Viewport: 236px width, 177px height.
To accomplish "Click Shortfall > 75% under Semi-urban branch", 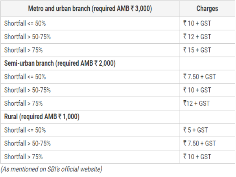I will pos(24,103).
